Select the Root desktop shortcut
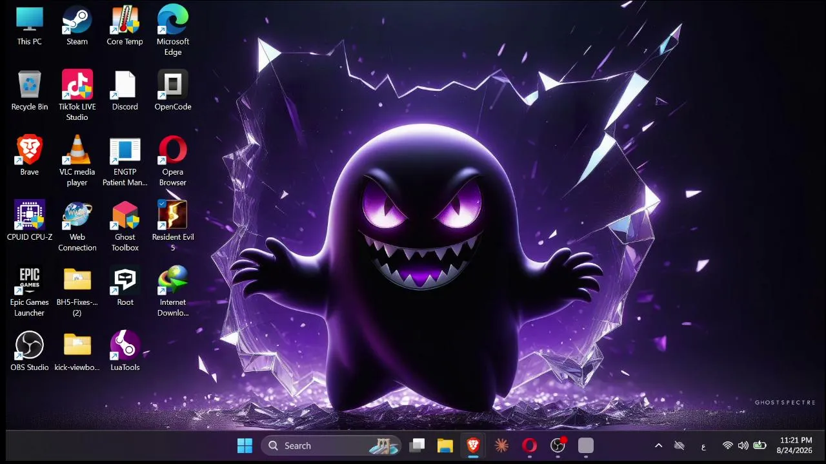826x464 pixels. click(x=125, y=286)
